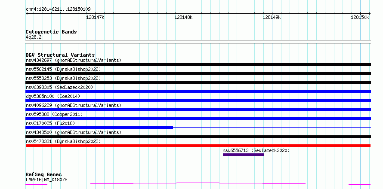Select the red bar under nsv5473331
This screenshot has height=189, width=383.
tap(198, 146)
